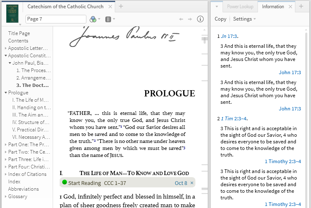Expand Part Four in contents

[6, 167]
